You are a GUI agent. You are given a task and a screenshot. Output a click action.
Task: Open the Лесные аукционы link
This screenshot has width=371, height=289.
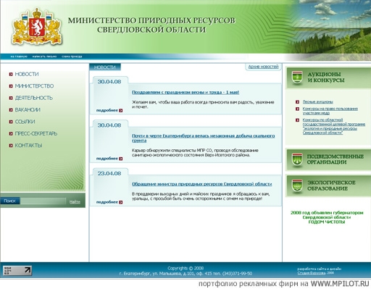[318, 102]
